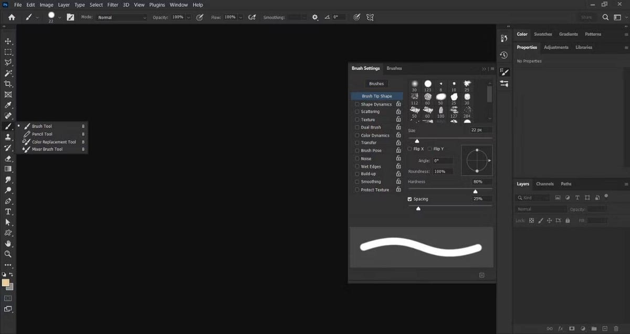This screenshot has height=334, width=630.
Task: Open the Filter menu
Action: pos(112,5)
